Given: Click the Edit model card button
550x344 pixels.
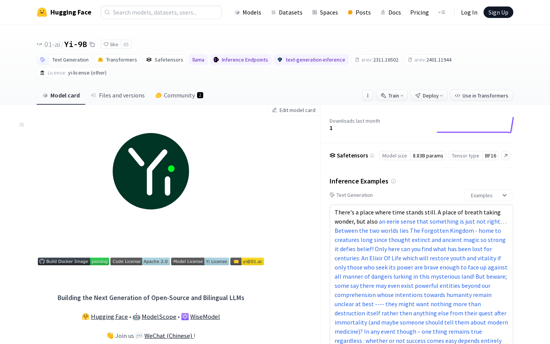Looking at the screenshot, I should 294,110.
